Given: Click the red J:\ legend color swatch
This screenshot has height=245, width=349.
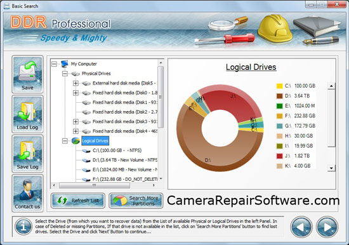Looking at the screenshot, I should pyautogui.click(x=280, y=156).
